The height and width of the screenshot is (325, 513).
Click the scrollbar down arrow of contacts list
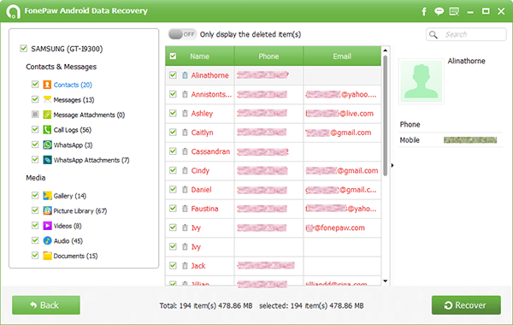coord(386,281)
